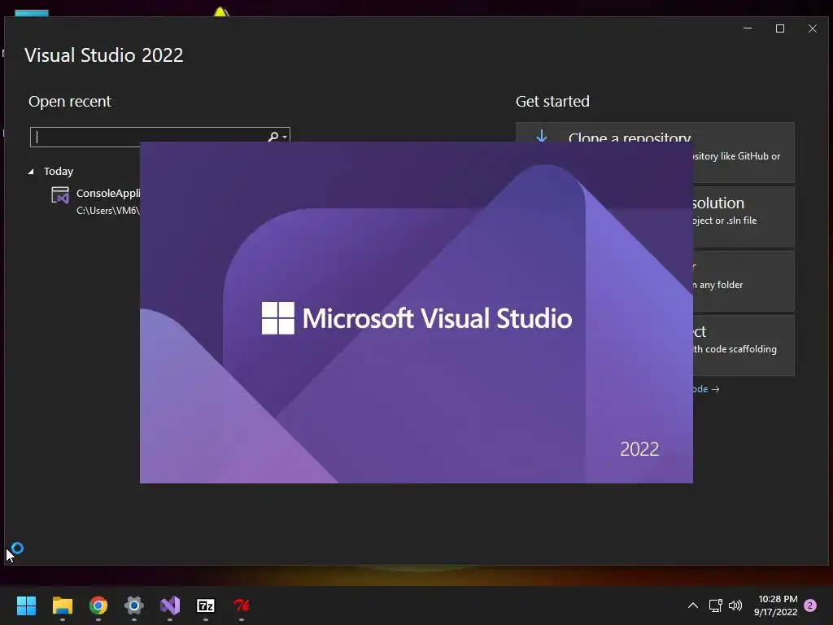Open the Settings gear app in taskbar
The height and width of the screenshot is (625, 833).
click(x=134, y=605)
